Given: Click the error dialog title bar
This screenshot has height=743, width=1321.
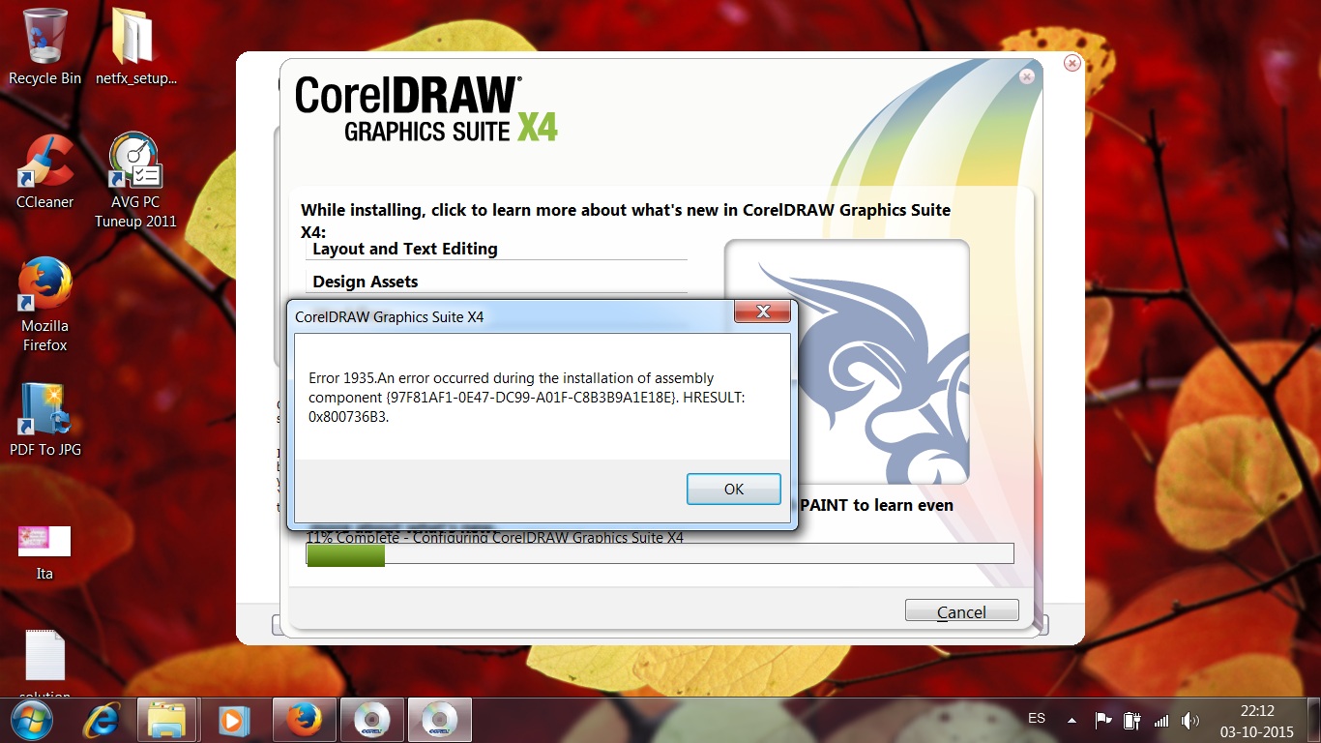Looking at the screenshot, I should [513, 316].
